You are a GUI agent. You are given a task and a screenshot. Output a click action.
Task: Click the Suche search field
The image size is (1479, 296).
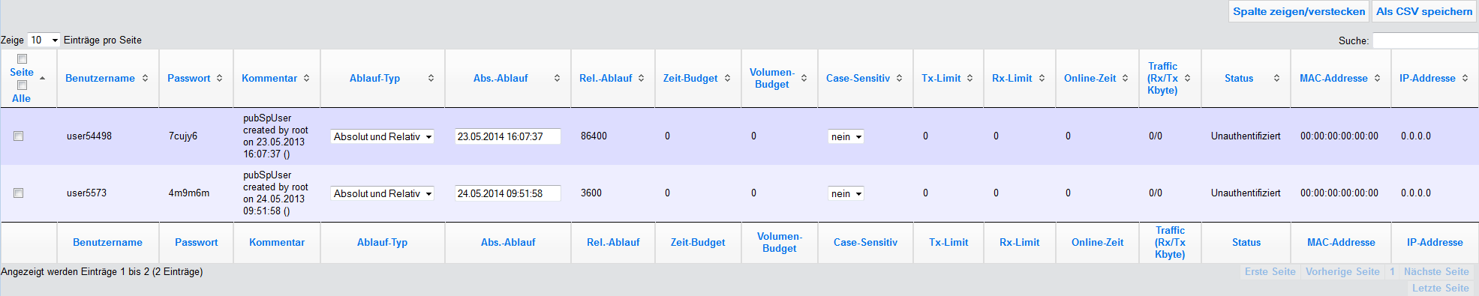pos(1425,40)
